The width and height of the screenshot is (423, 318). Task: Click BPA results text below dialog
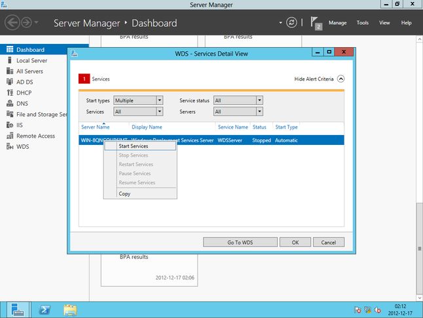pos(134,257)
